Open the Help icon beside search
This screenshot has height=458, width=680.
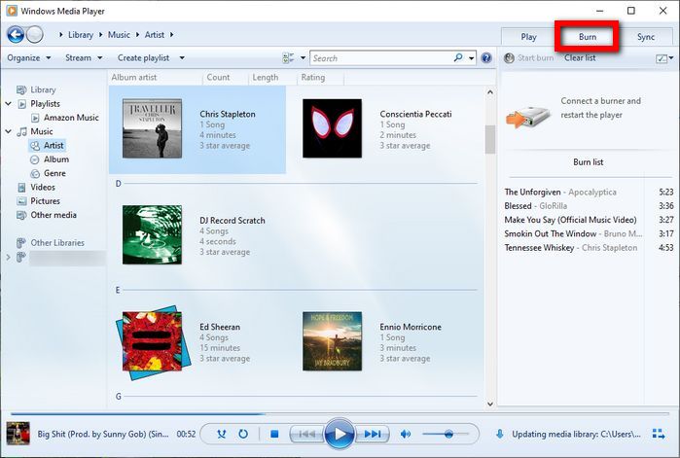click(486, 58)
